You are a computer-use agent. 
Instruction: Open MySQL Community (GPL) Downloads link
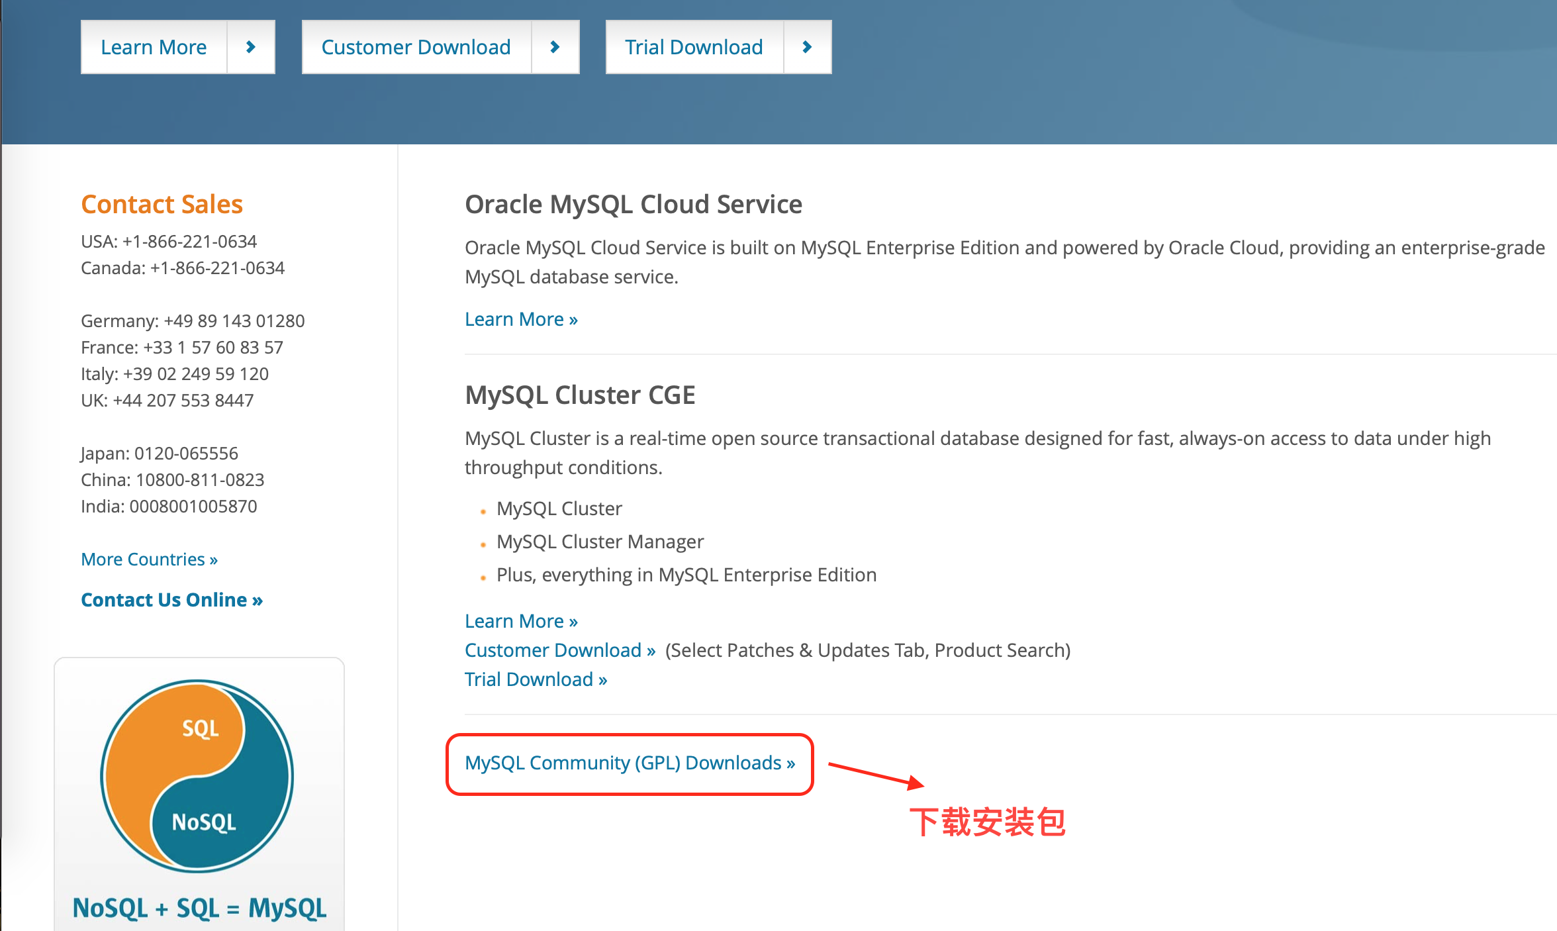point(630,763)
